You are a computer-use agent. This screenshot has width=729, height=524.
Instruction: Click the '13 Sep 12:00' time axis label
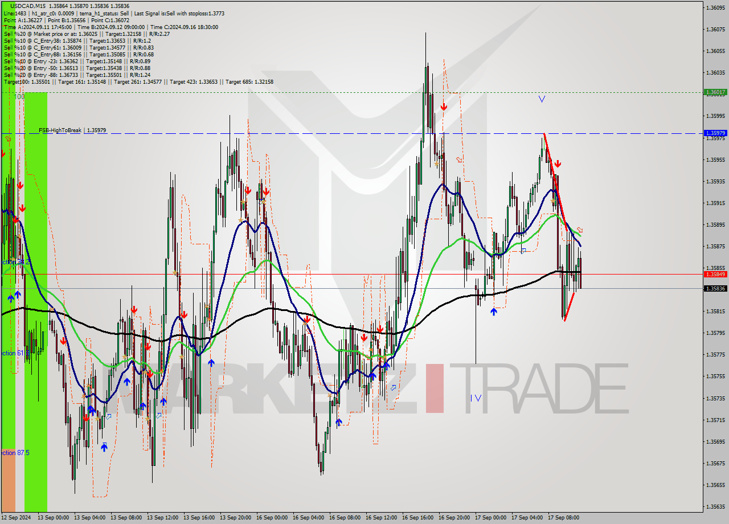point(163,518)
